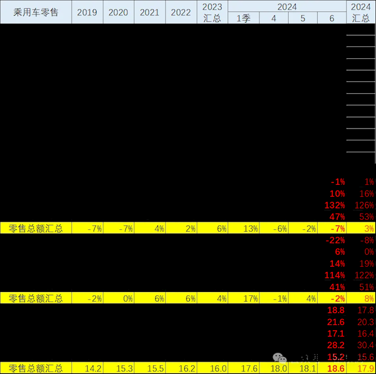376x374 pixels.
Task: Select the -8% value
Action: pos(367,240)
